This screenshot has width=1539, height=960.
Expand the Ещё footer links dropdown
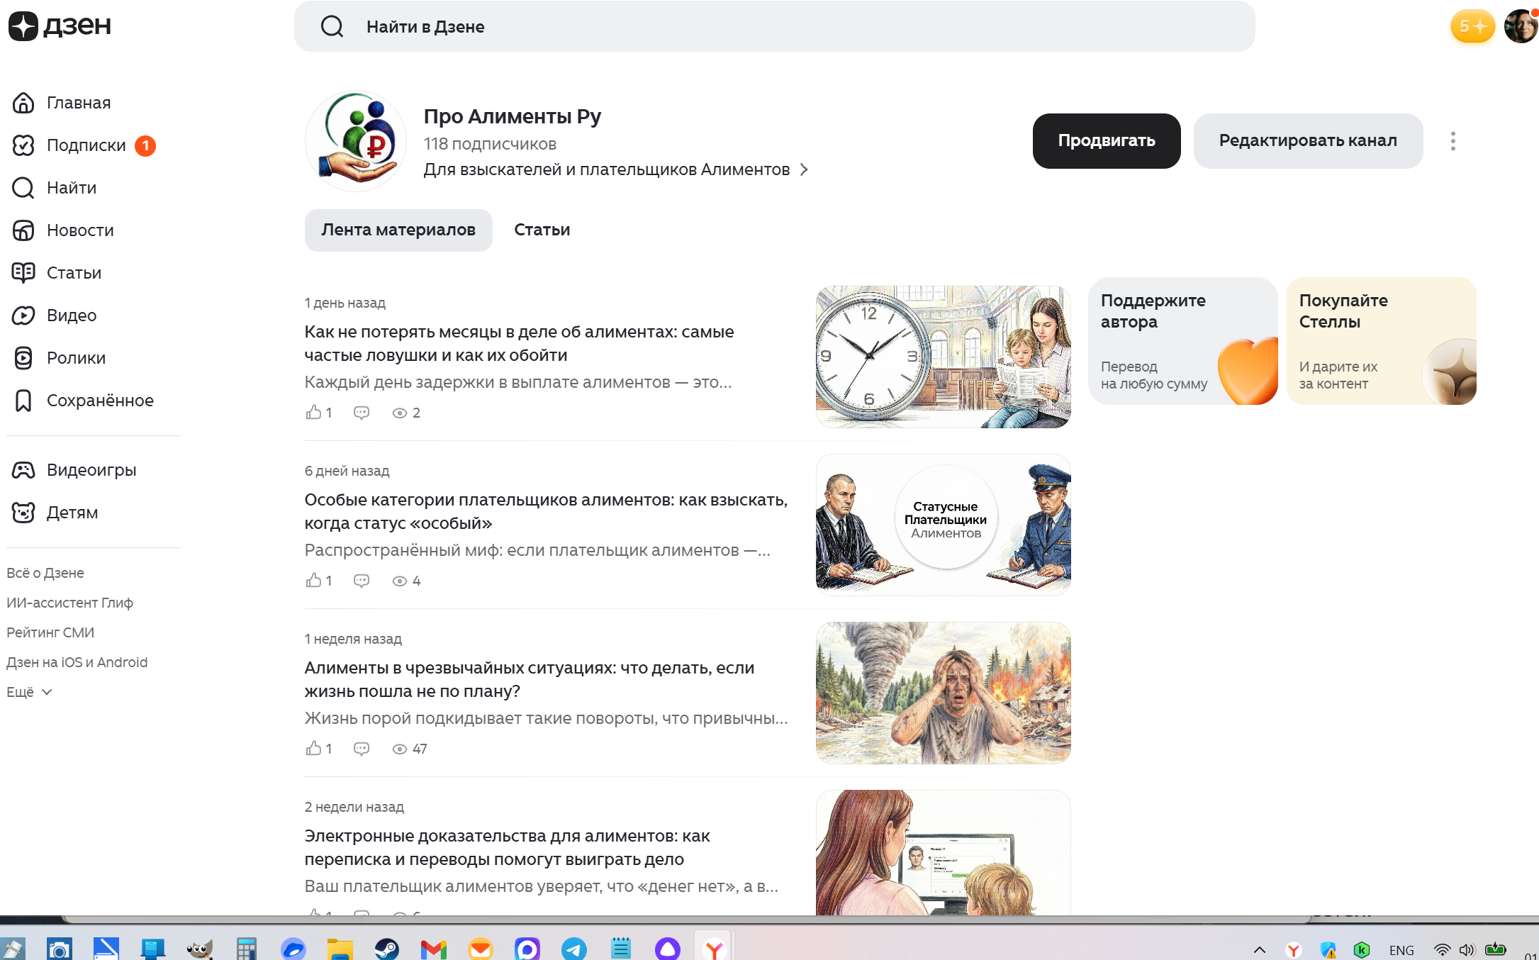pyautogui.click(x=29, y=692)
